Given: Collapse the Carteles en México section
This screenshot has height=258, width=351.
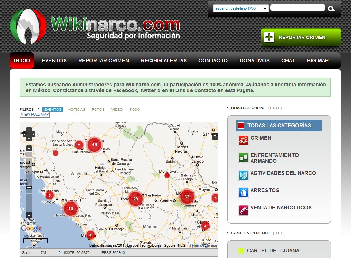Looking at the screenshot, I should tap(280, 233).
